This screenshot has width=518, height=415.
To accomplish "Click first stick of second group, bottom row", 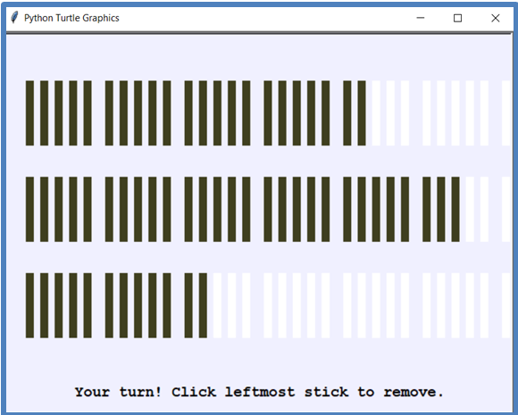I will point(109,305).
